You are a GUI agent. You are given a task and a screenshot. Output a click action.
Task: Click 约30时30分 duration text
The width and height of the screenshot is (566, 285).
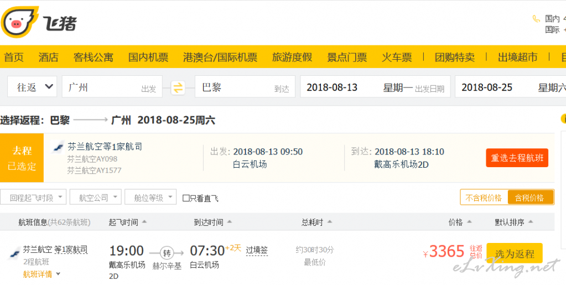tap(315, 249)
